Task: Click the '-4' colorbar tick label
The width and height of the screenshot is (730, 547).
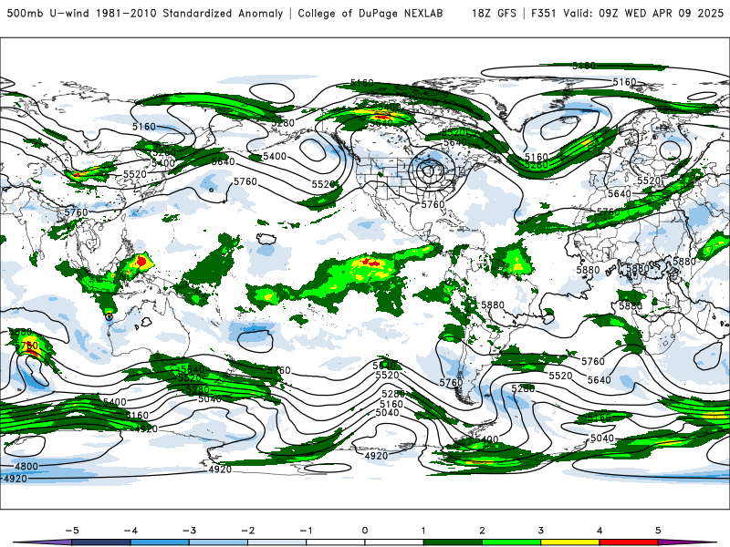Action: click(x=130, y=531)
